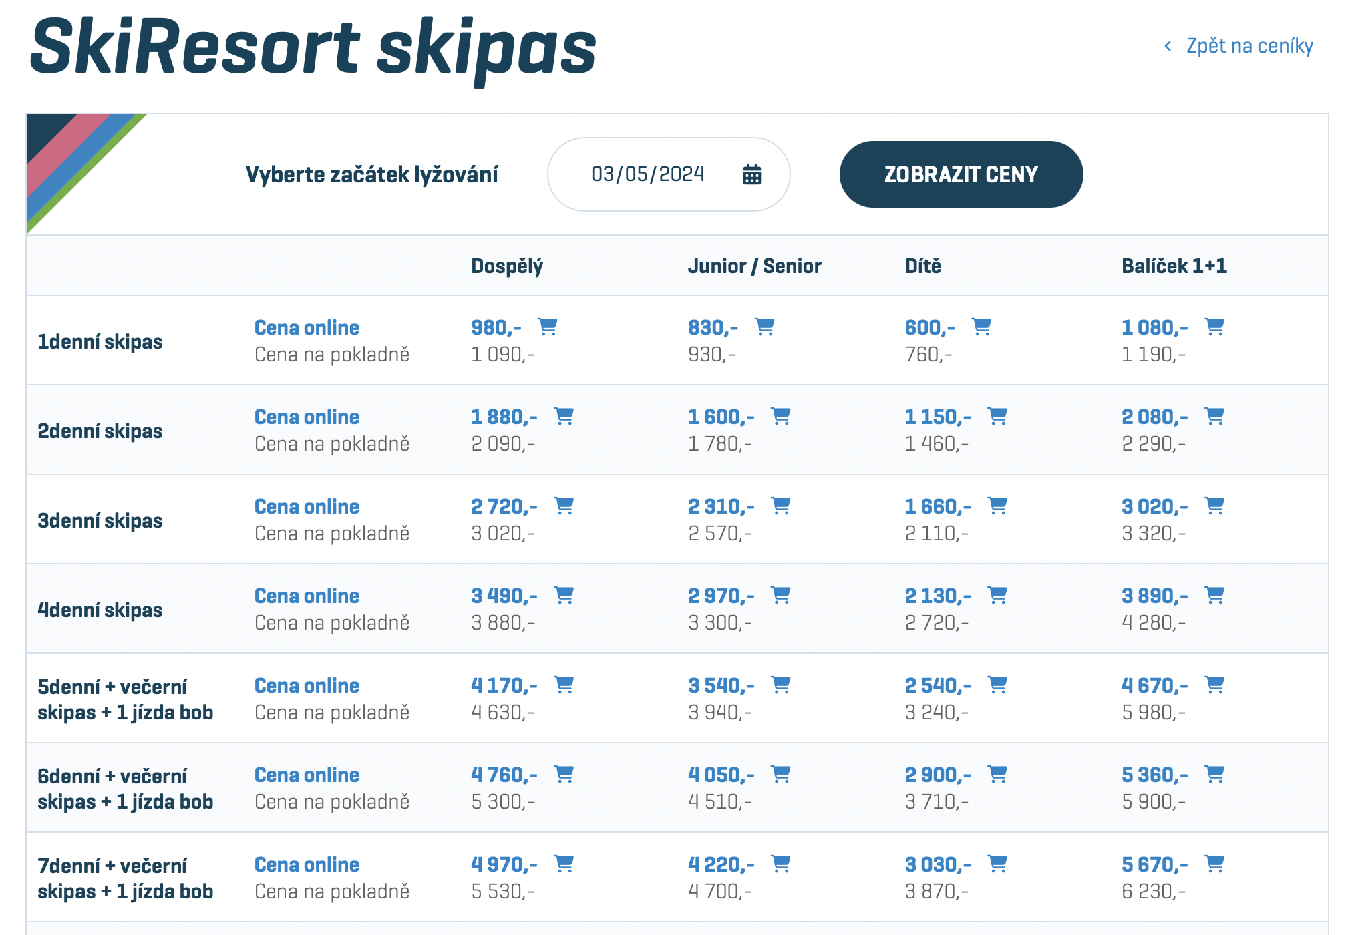The image size is (1352, 935).
Task: Open the calendar date picker icon
Action: click(x=752, y=174)
